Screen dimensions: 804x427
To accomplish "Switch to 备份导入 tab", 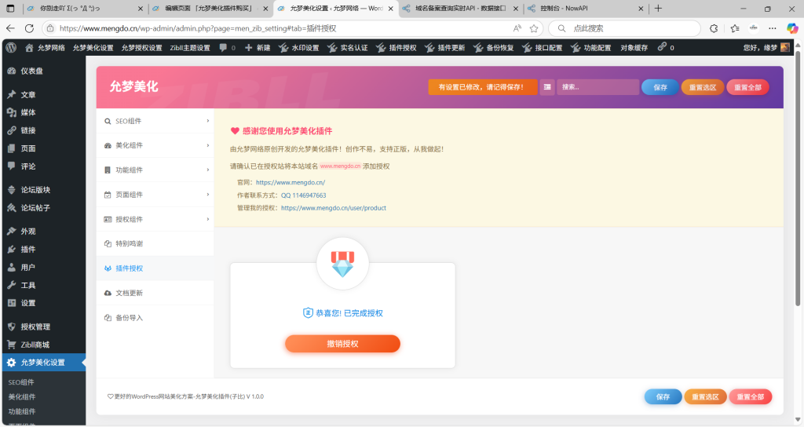I will pyautogui.click(x=155, y=318).
